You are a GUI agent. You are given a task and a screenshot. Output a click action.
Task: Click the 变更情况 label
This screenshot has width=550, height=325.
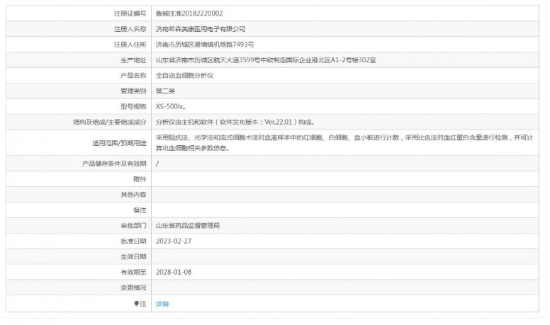[x=133, y=287]
